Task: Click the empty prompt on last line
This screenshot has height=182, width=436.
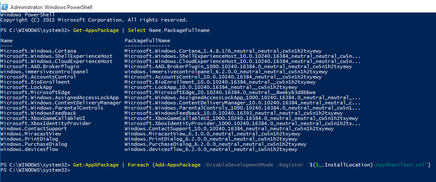Action: pyautogui.click(x=36, y=170)
